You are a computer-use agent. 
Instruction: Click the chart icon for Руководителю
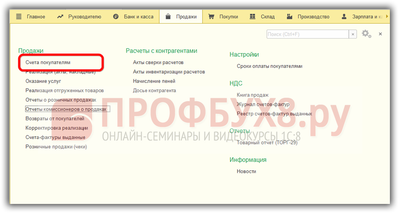(60, 17)
